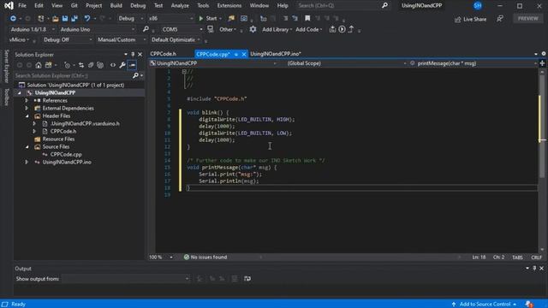Open the vMicro menu button
548x308 pixels.
tap(19, 40)
